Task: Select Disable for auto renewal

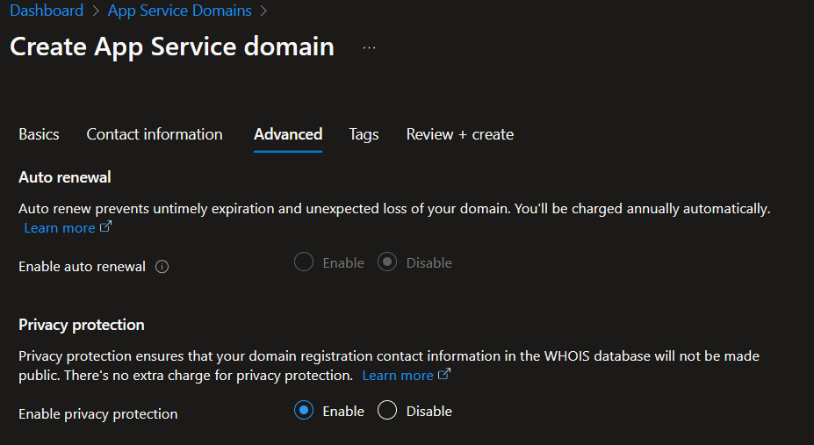Action: click(387, 262)
